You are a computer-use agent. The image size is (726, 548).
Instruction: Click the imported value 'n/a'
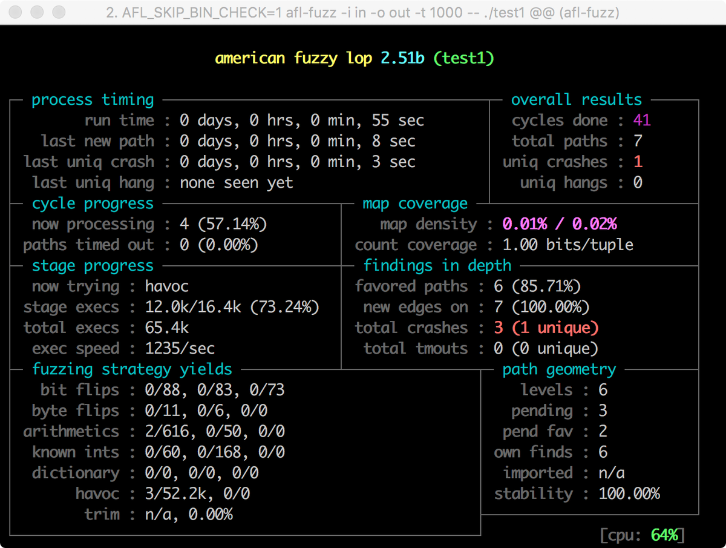612,472
